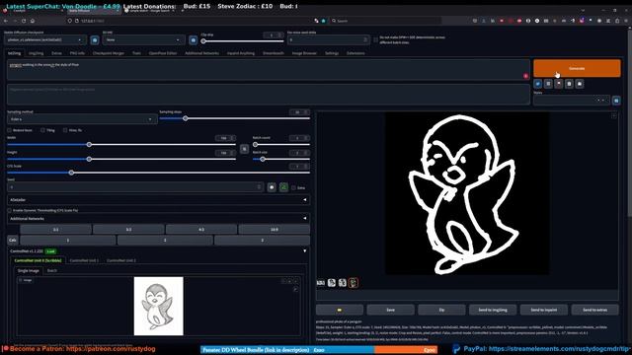The image size is (632, 355).
Task: Clear the ControlNet input image
Action: (296, 280)
